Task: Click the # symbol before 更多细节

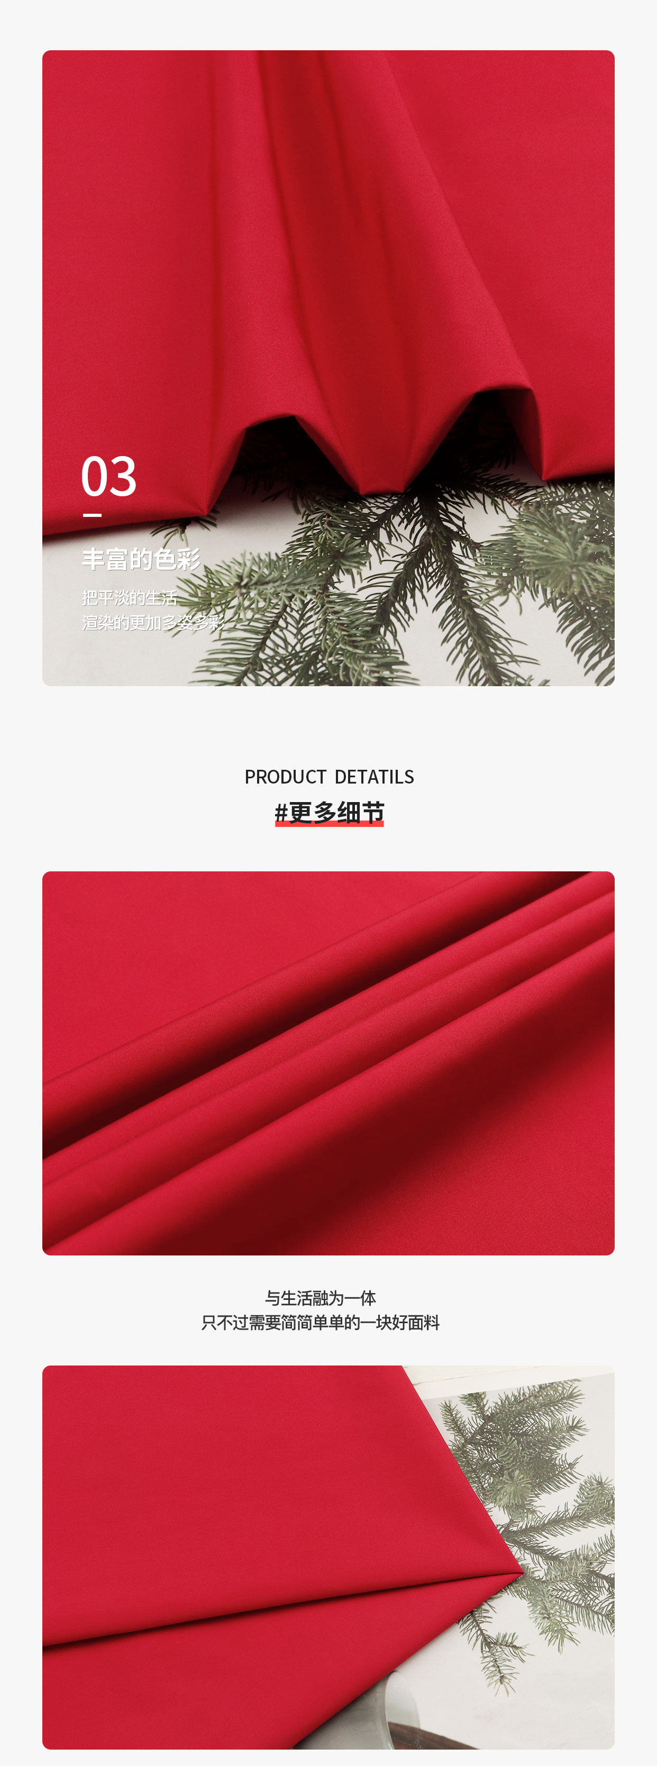Action: tap(281, 813)
